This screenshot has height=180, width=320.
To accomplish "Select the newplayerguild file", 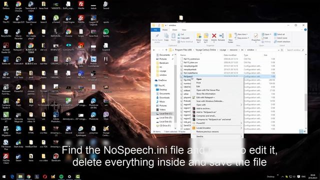I will pyautogui.click(x=190, y=66).
